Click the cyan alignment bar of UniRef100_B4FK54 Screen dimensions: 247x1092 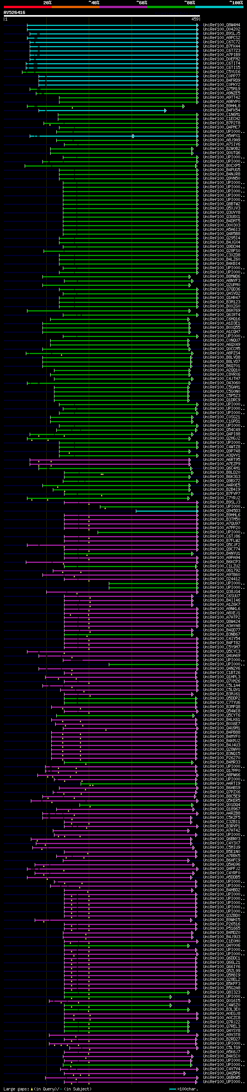click(102, 110)
